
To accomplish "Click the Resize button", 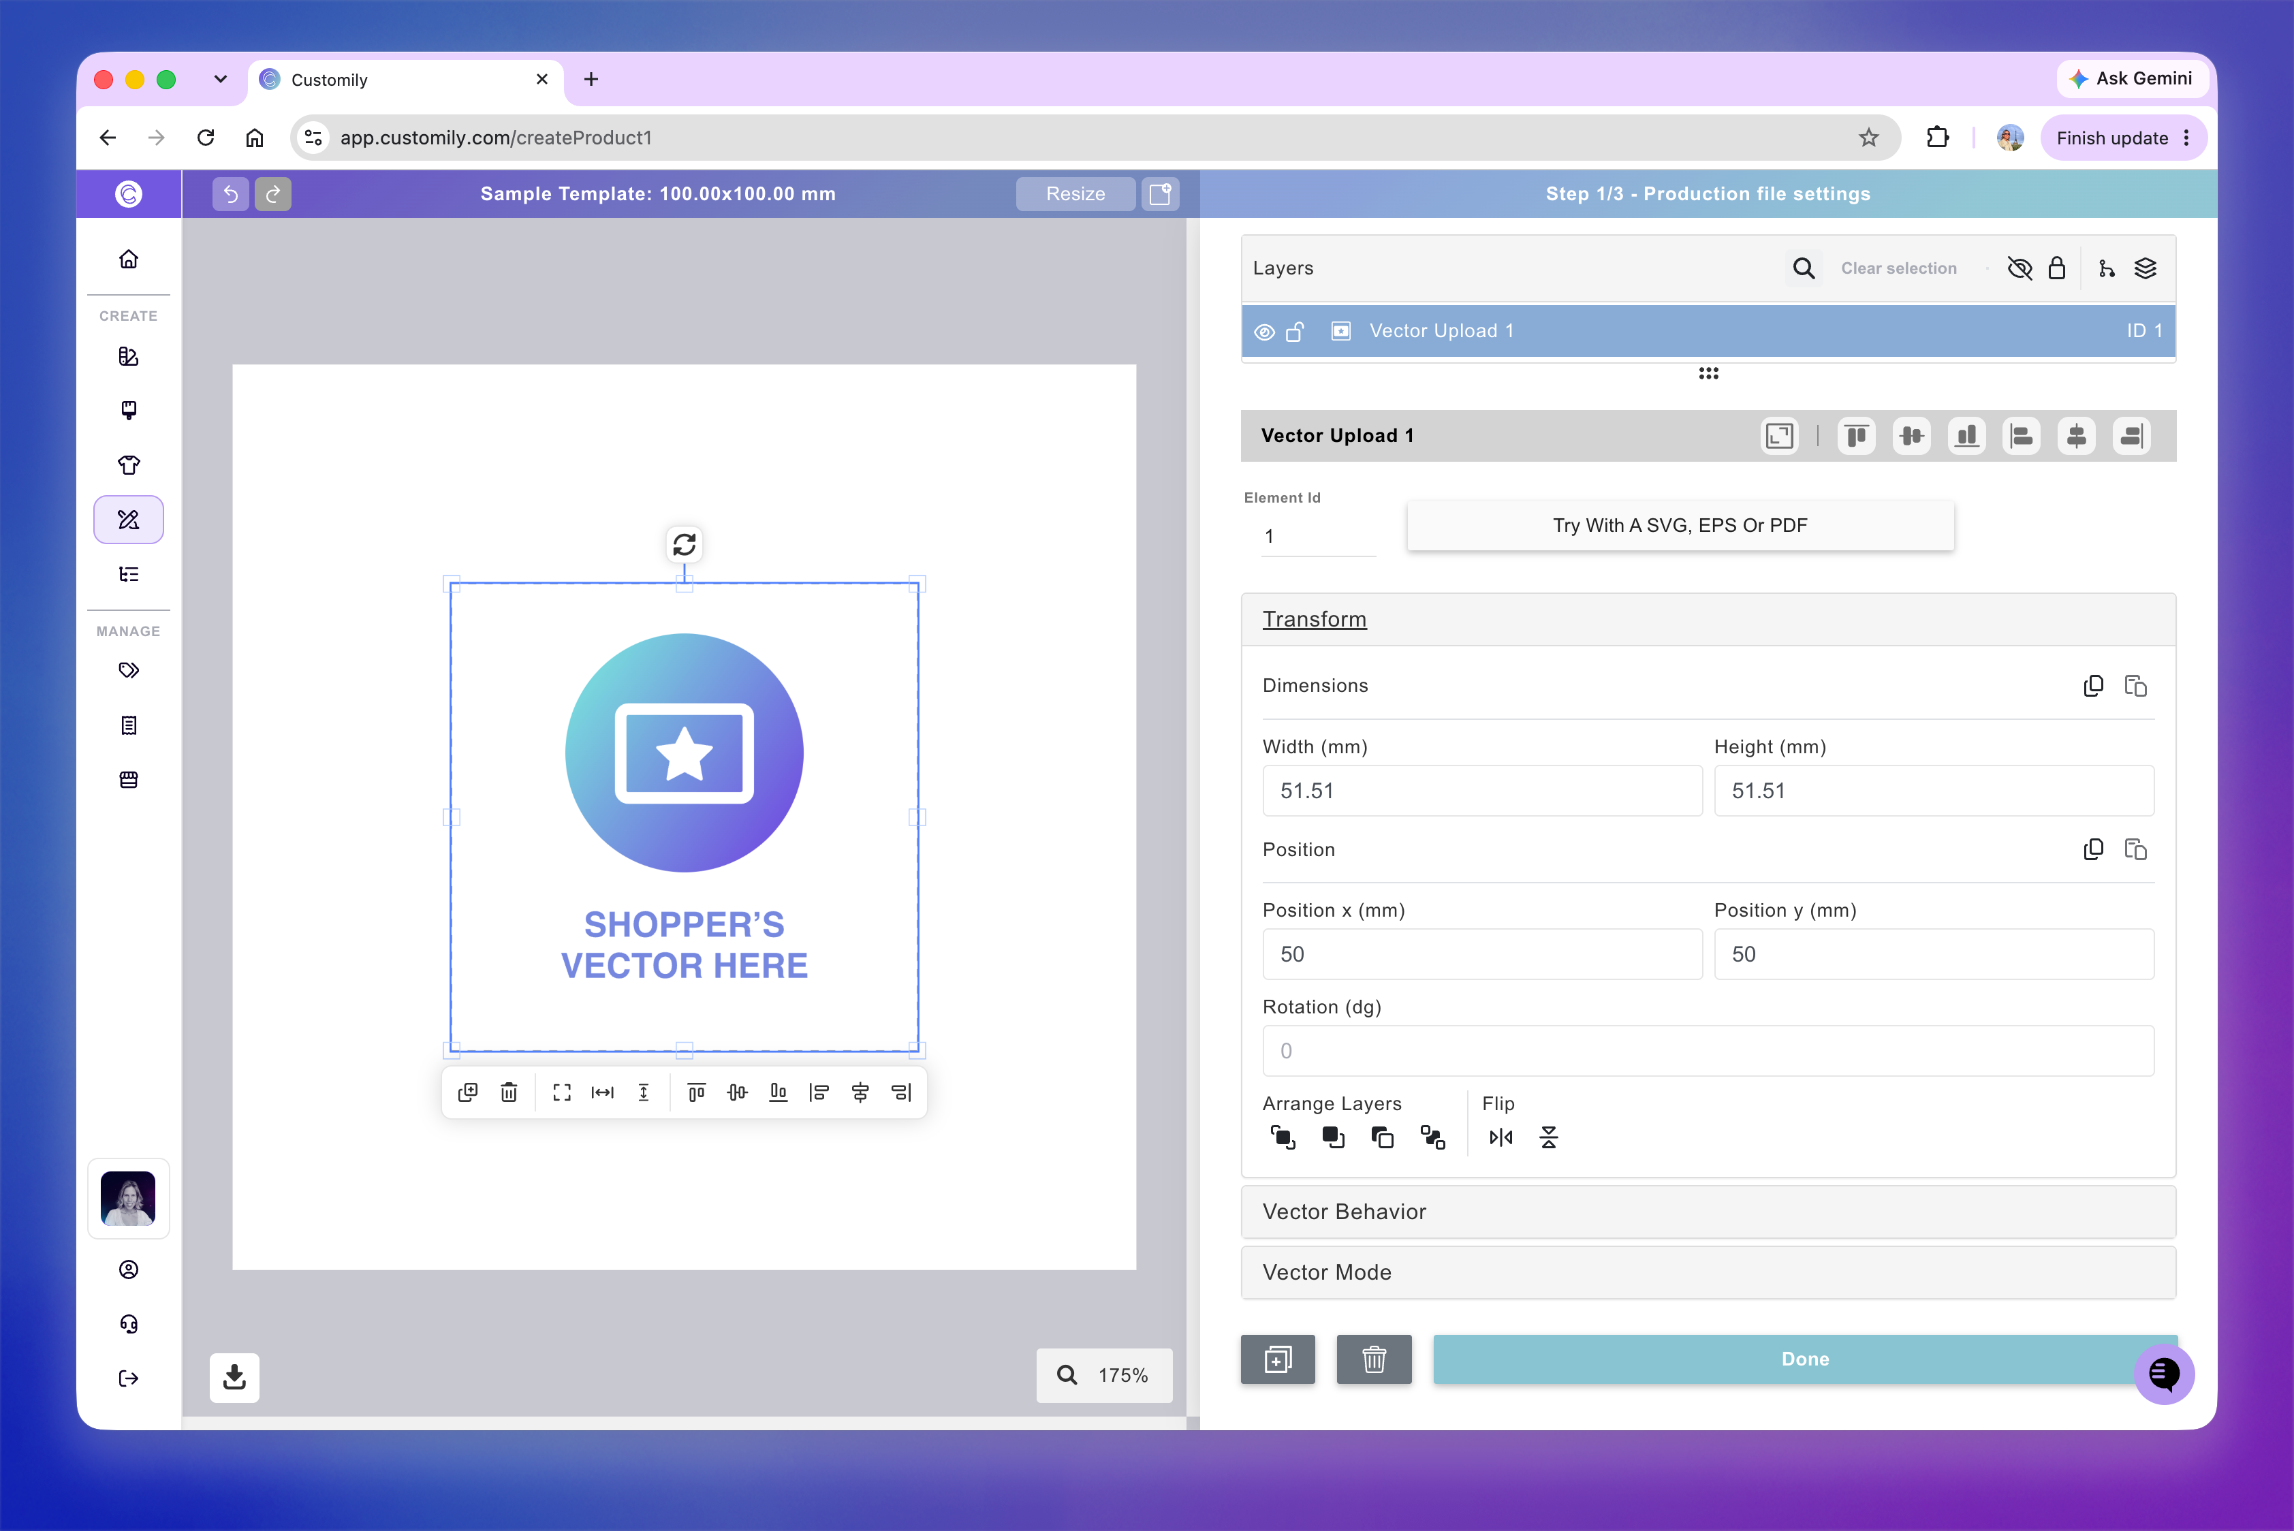I will [1075, 193].
